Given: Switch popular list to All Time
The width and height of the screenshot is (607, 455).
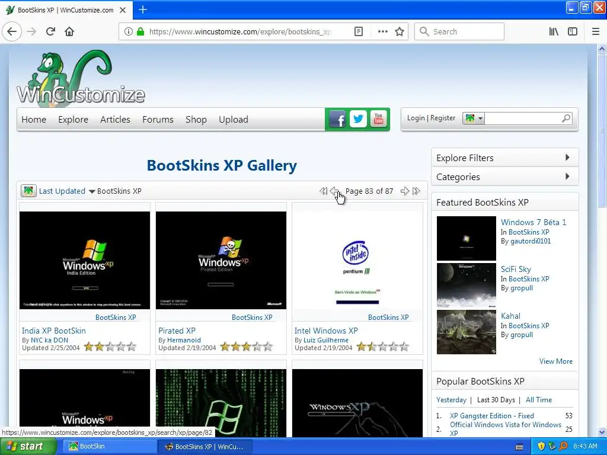Looking at the screenshot, I should coord(538,400).
